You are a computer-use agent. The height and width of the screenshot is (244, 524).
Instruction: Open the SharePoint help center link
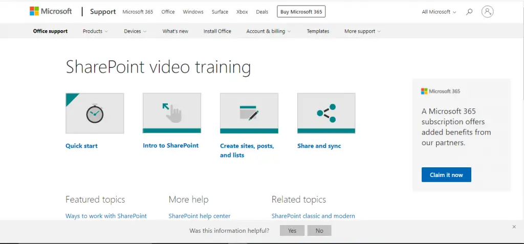coord(200,216)
